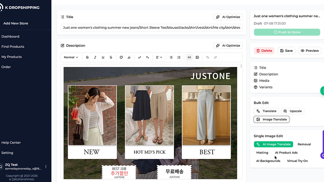
Task: Jump to the Media section
Action: click(262, 80)
